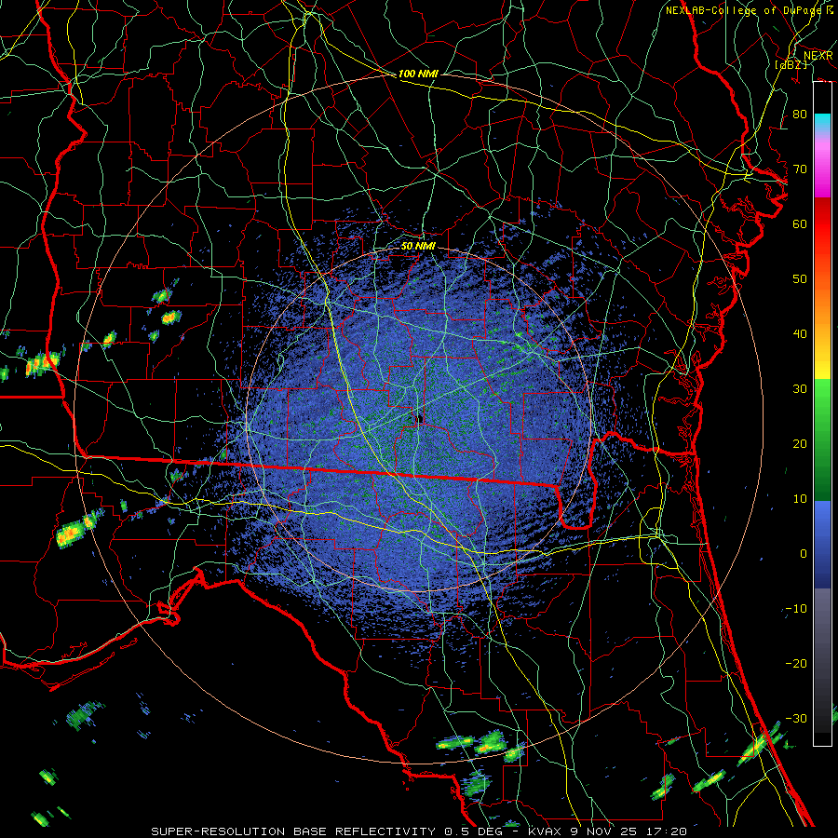Click the 50 value on the dBZ scale
838x838 pixels.
point(800,279)
